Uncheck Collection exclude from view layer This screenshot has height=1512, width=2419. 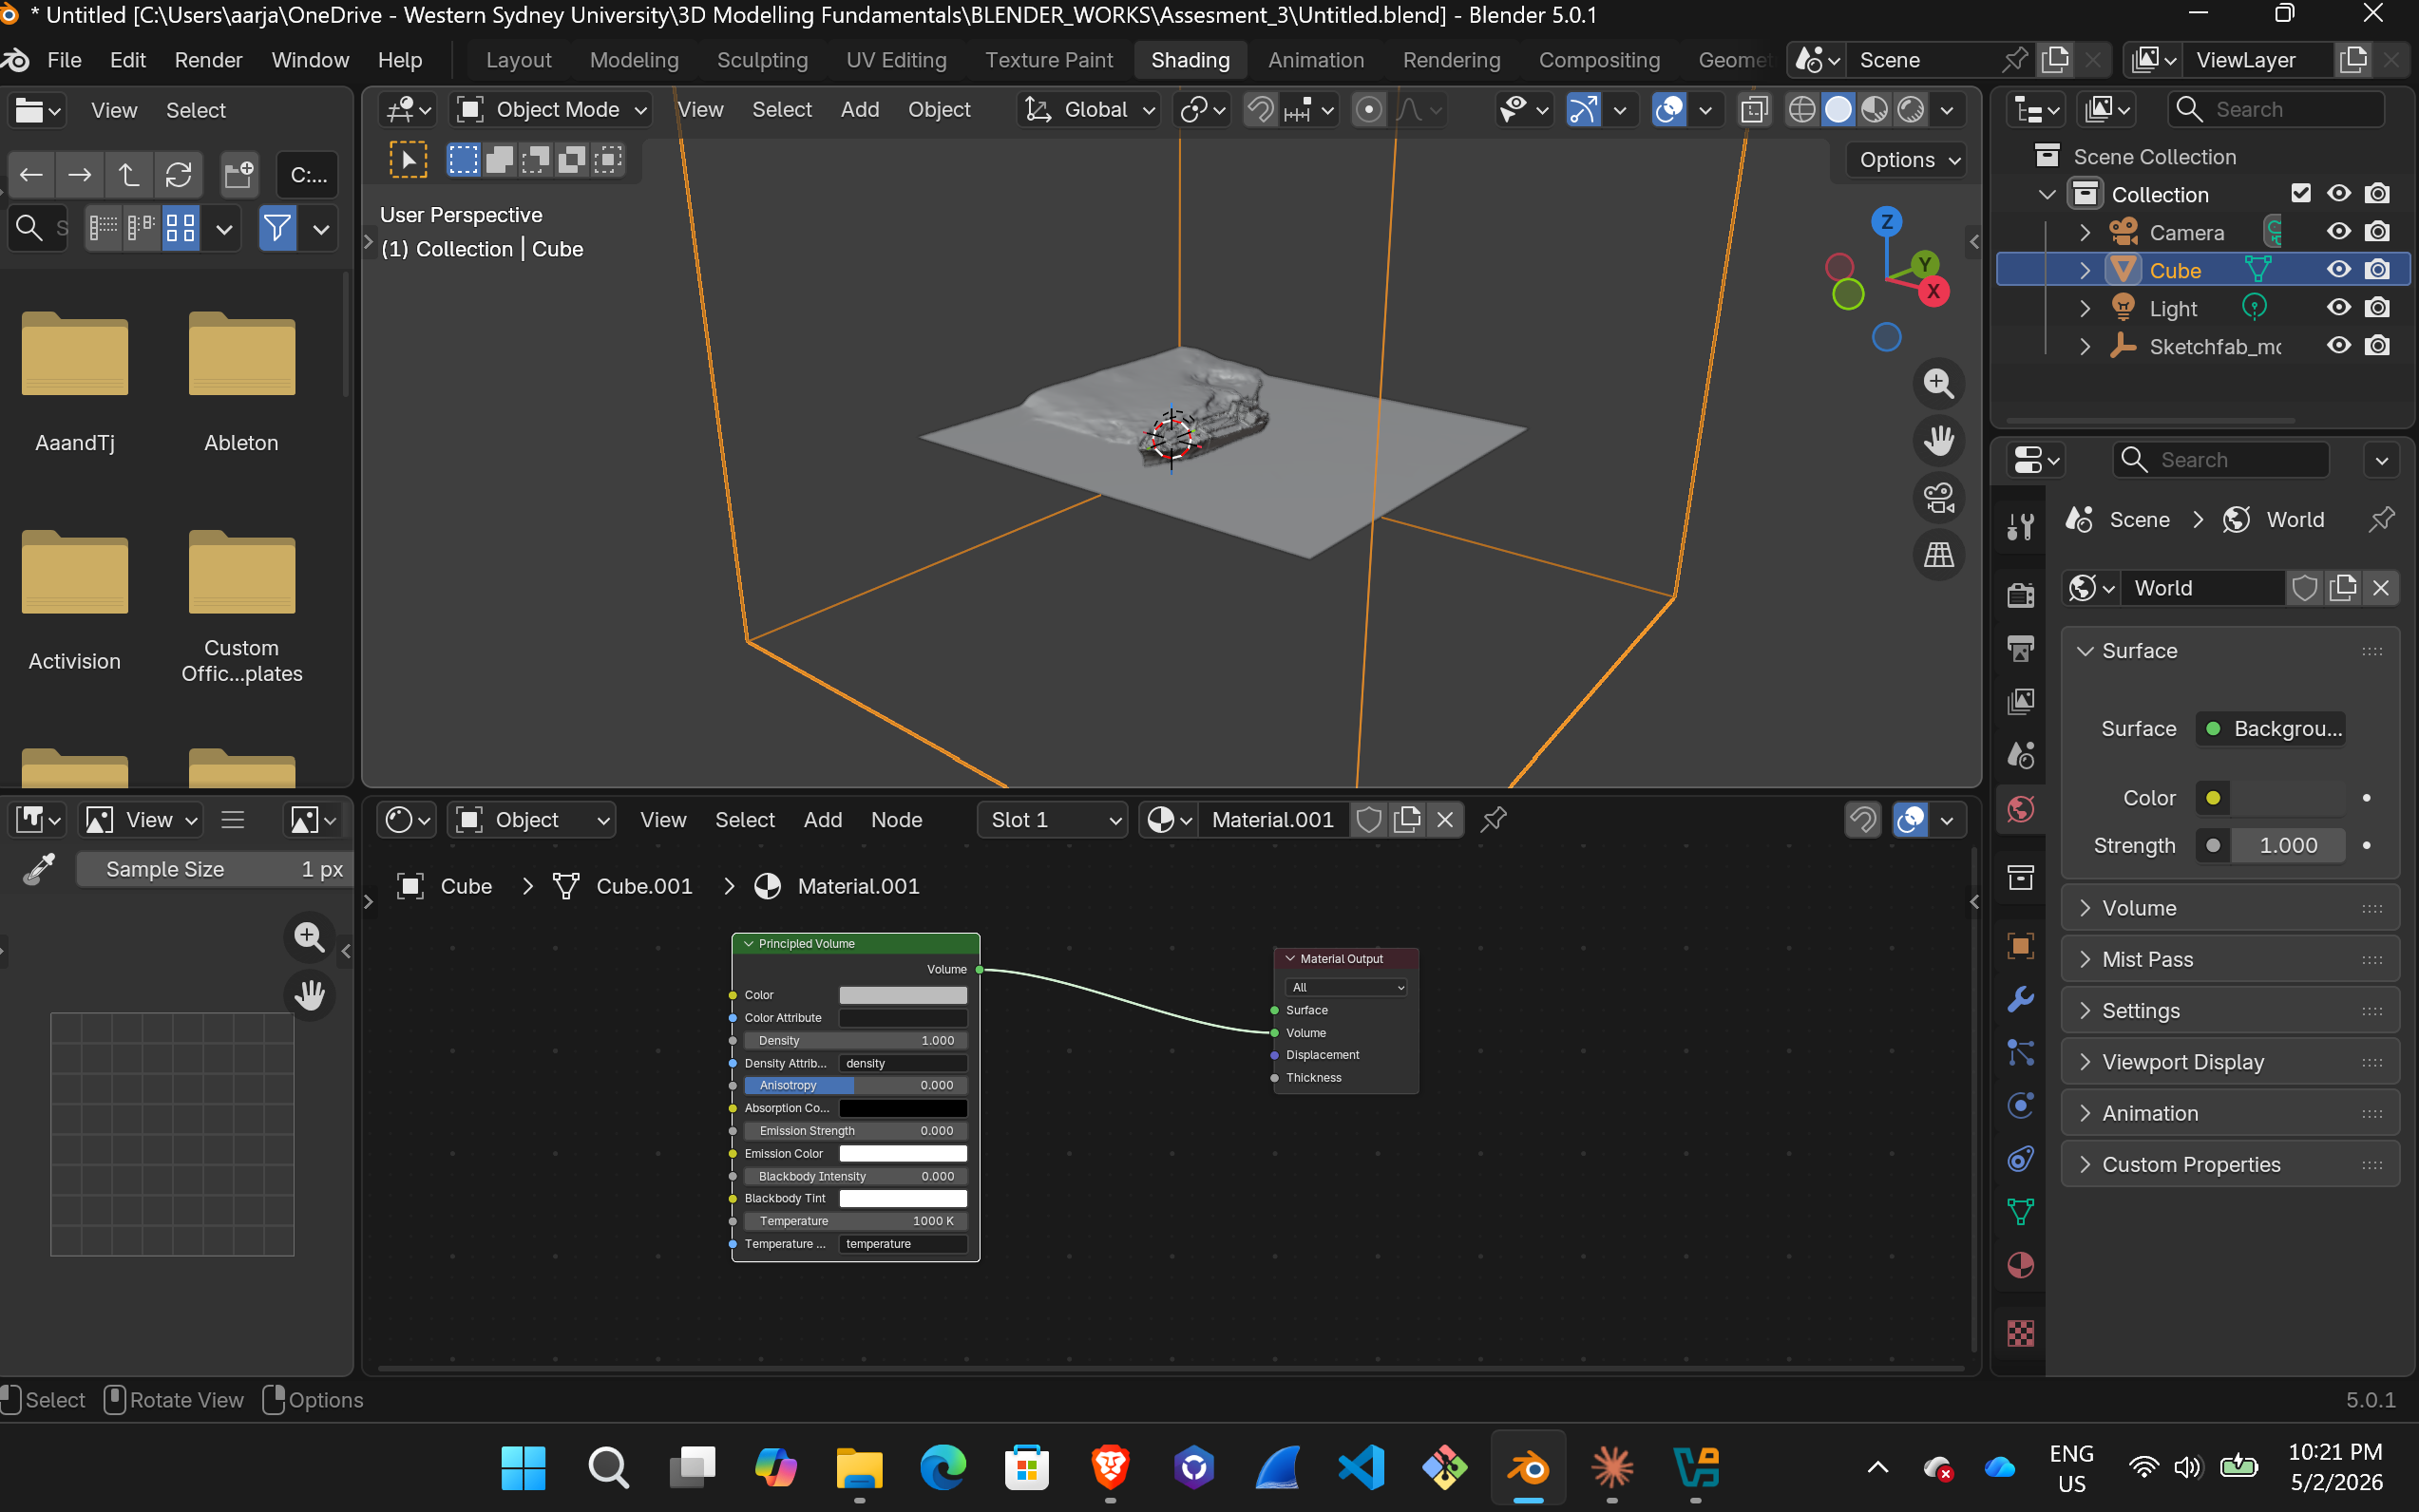(2300, 194)
